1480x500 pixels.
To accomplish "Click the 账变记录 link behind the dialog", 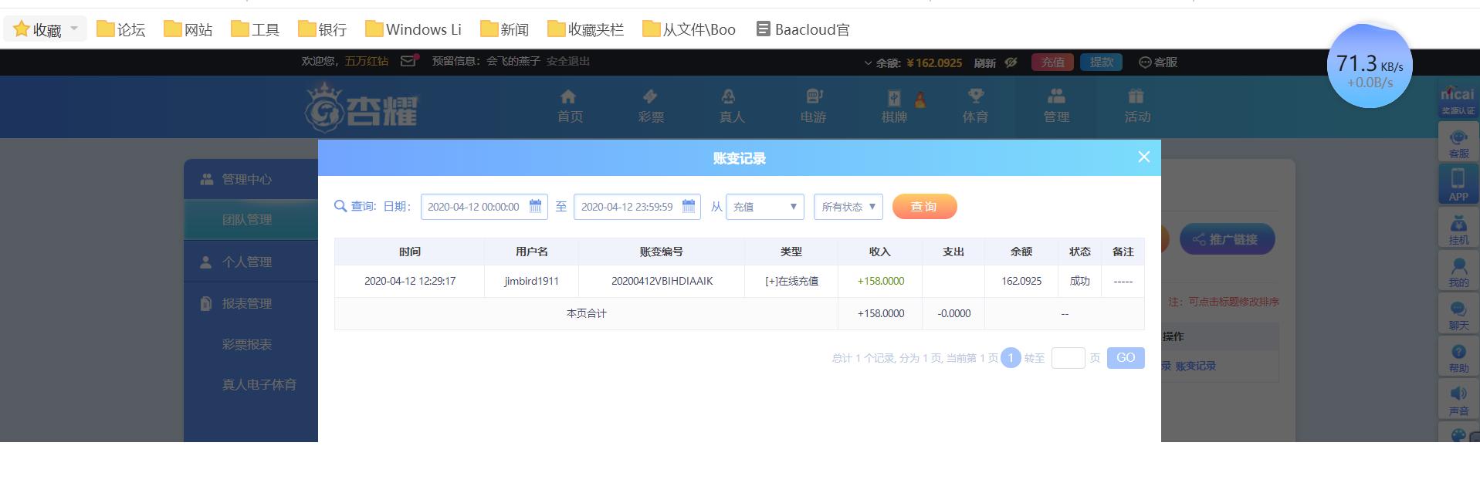I will coord(1195,366).
